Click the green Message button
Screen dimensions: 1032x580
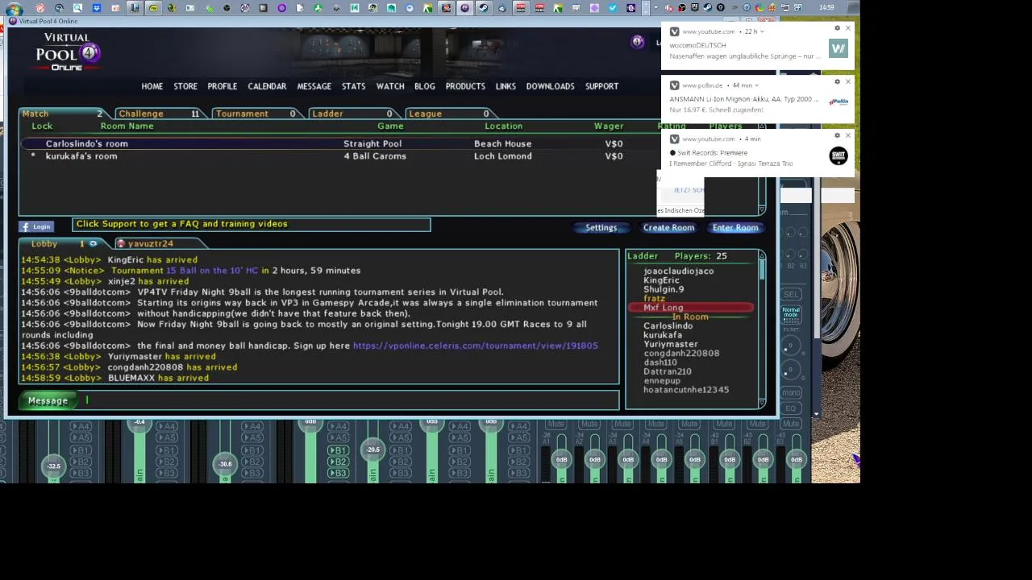[x=48, y=400]
